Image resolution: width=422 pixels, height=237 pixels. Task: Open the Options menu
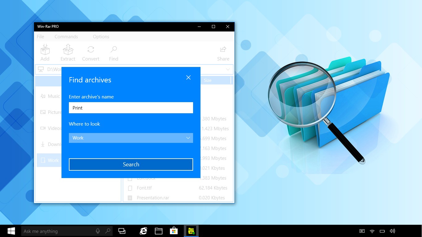[x=101, y=36]
